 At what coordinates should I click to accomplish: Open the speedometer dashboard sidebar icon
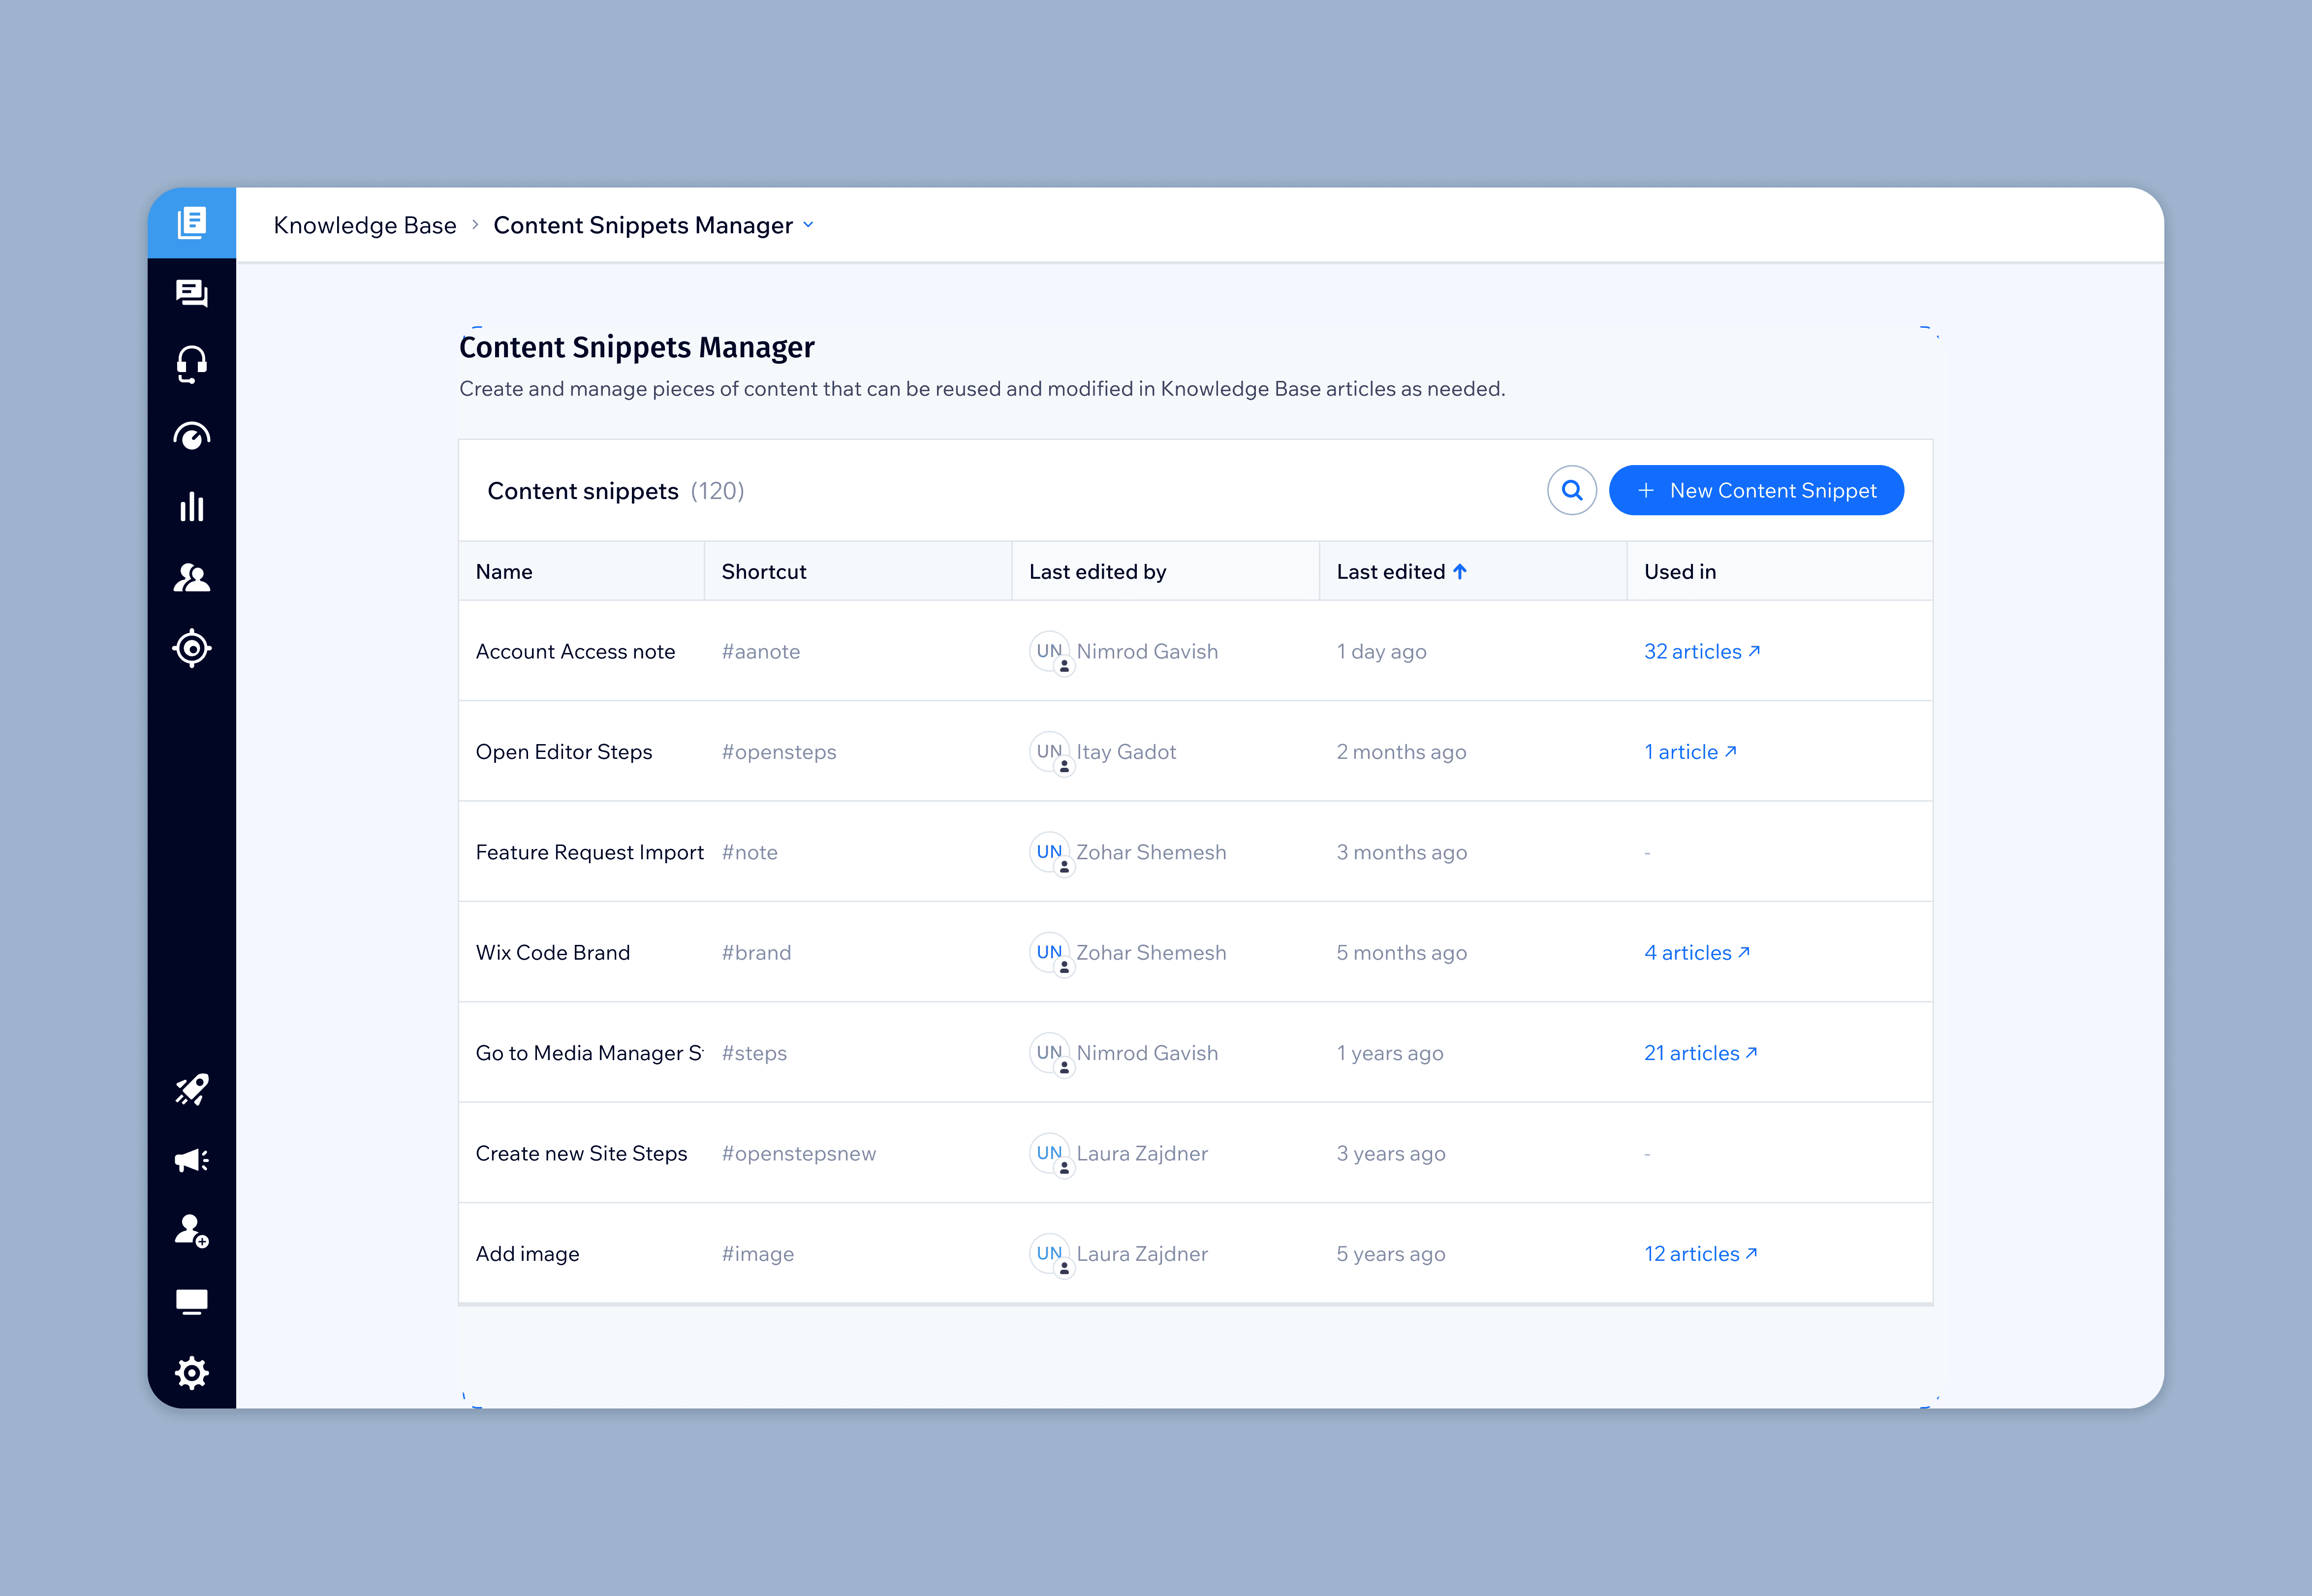pos(191,436)
